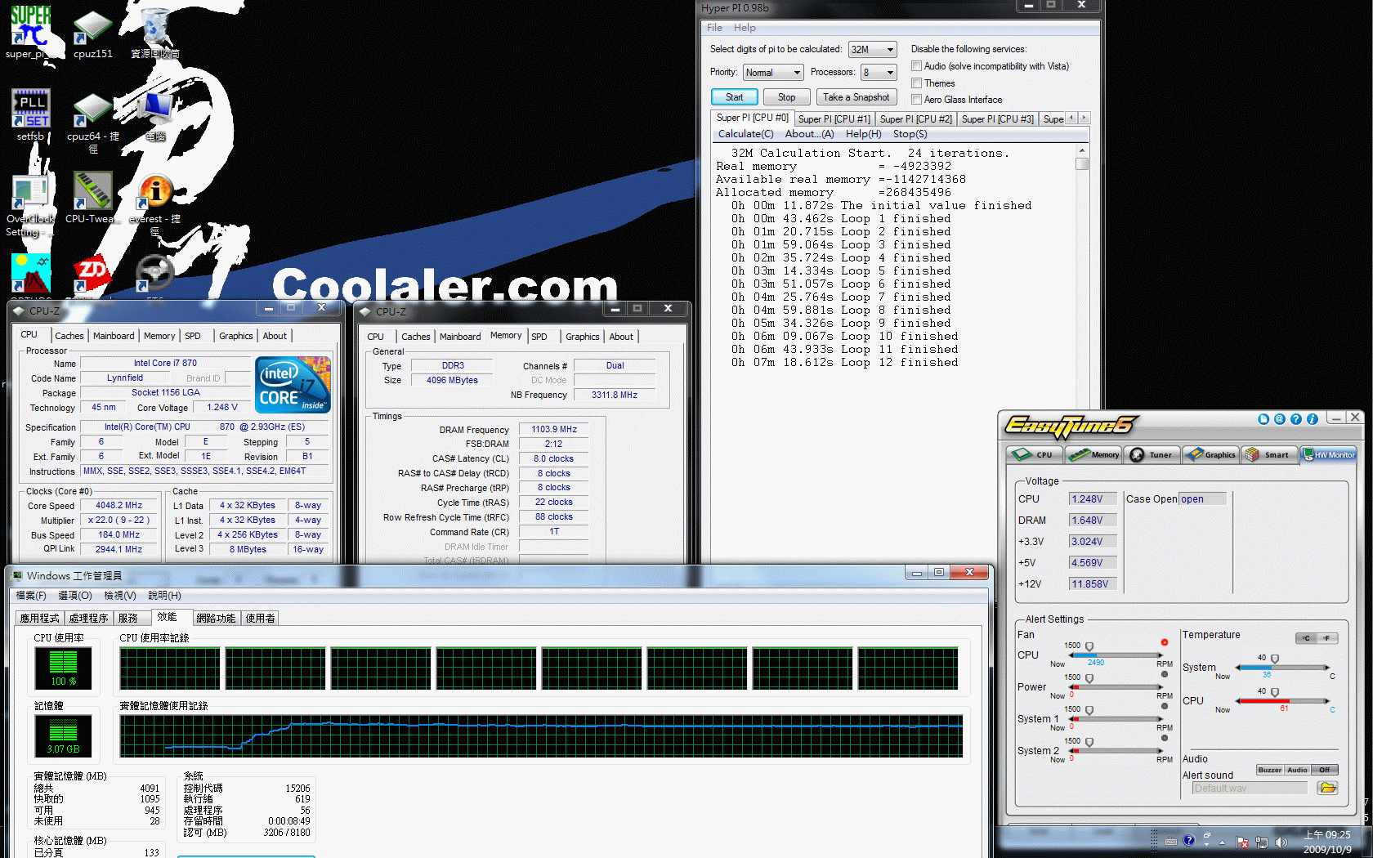Switch to EasyTune6 Tuner tab
The height and width of the screenshot is (858, 1373).
pyautogui.click(x=1152, y=454)
